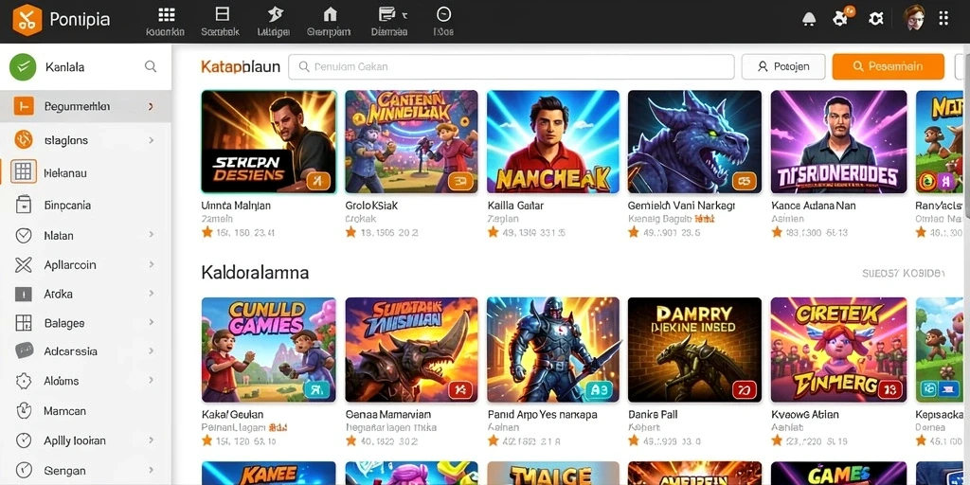This screenshot has height=485, width=970.
Task: Click the vertical dots menu in header
Action: [x=943, y=18]
